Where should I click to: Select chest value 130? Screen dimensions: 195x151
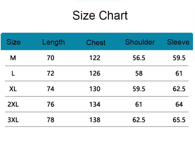coord(95,89)
